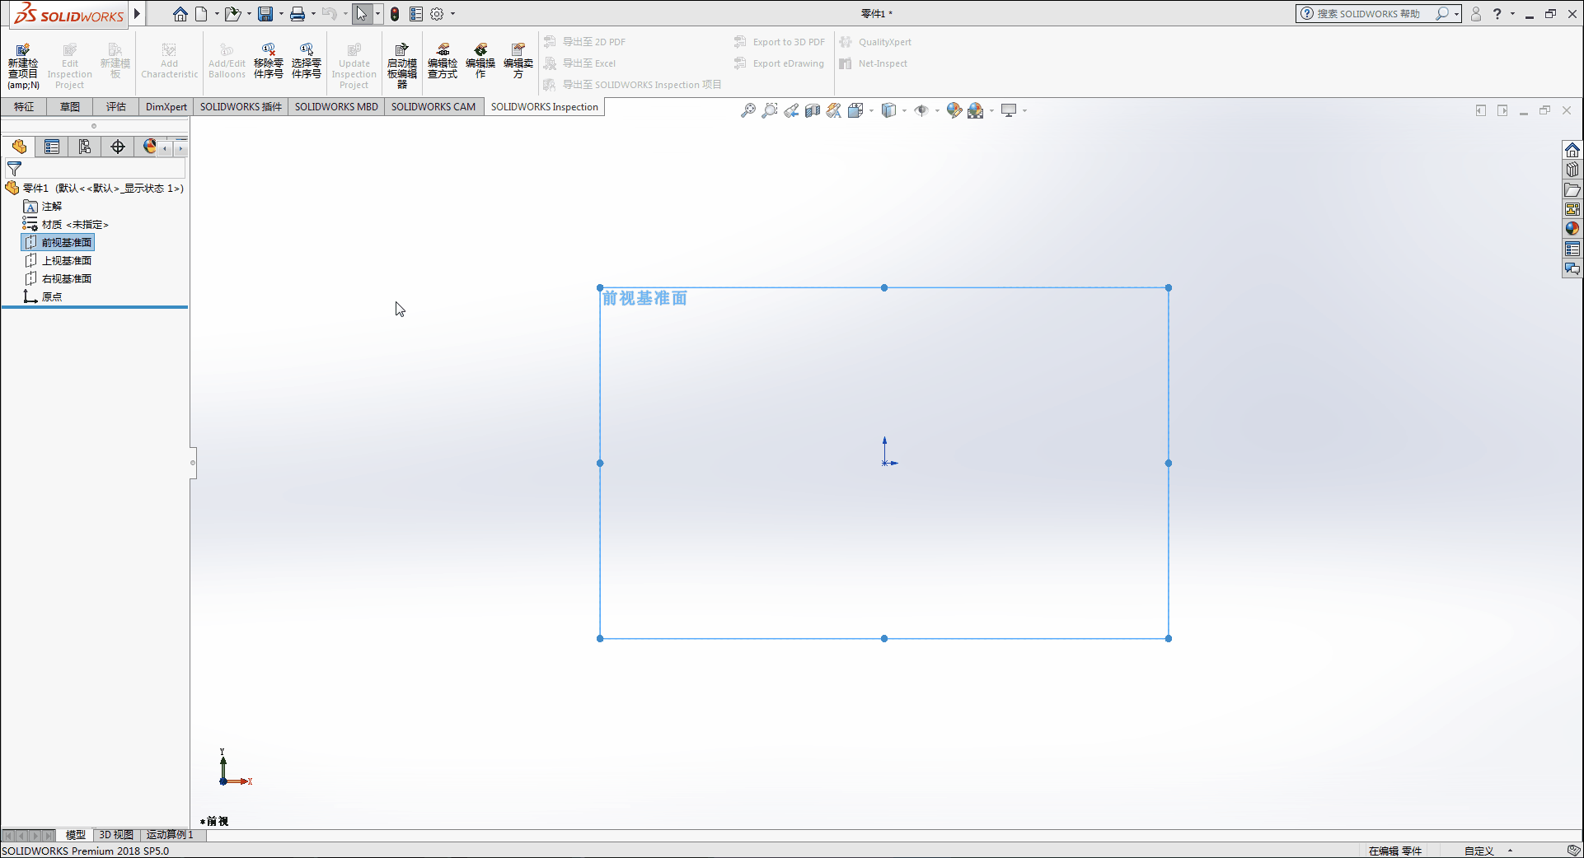Open FeatureManager design tree tab icon
1584x858 pixels.
click(x=19, y=147)
